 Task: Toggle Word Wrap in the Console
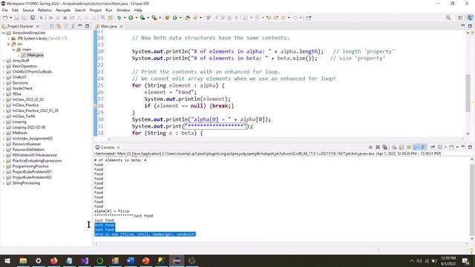click(x=409, y=147)
